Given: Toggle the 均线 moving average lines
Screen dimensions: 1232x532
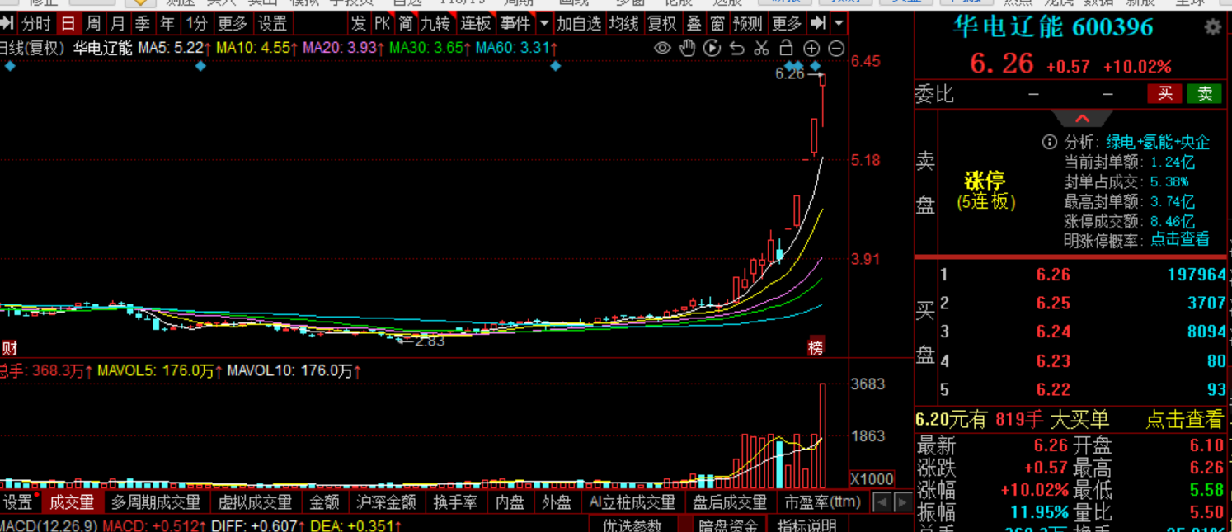Looking at the screenshot, I should point(624,23).
